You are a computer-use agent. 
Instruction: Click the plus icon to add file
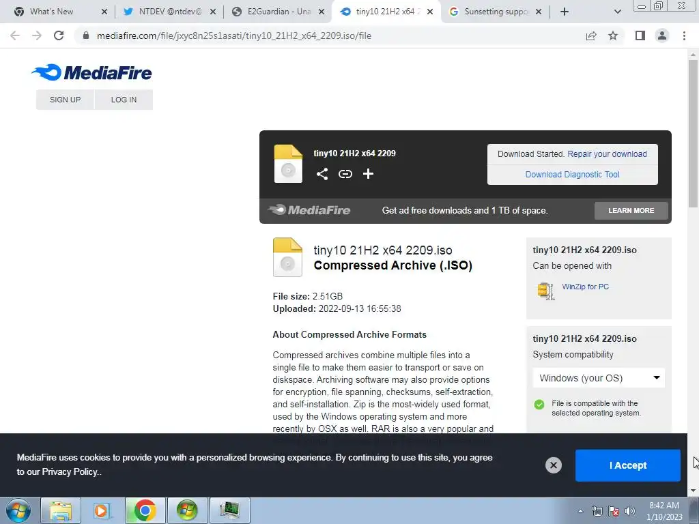tap(368, 174)
